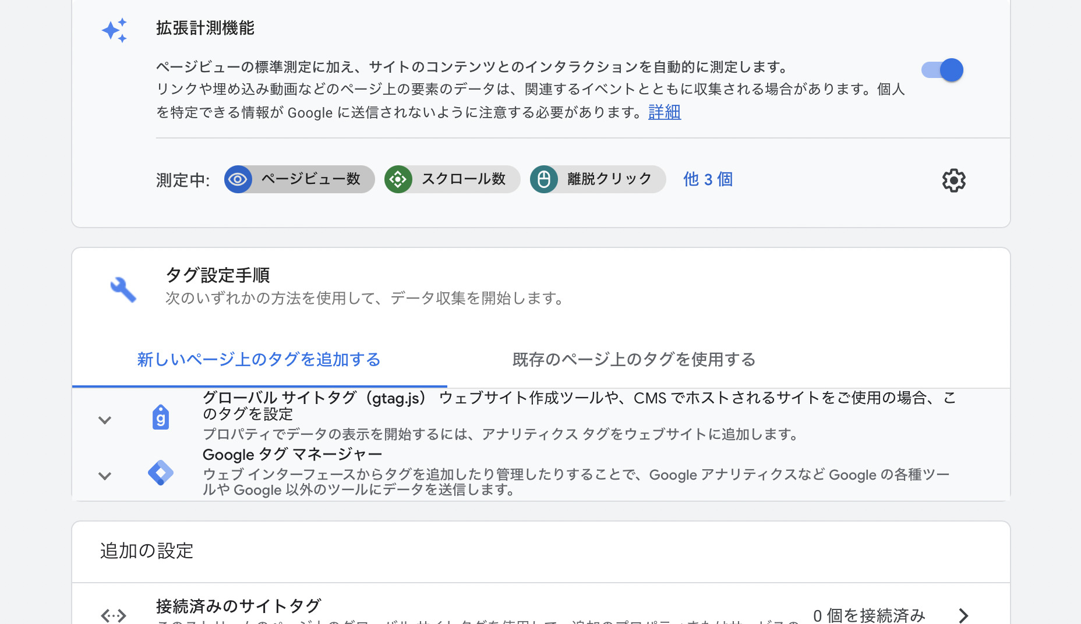1081x624 pixels.
Task: Turn off the 拡張計測機能 toggle switch
Action: (x=942, y=70)
